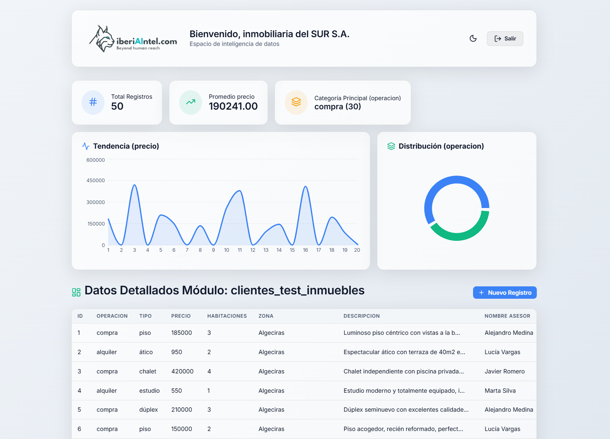This screenshot has width=610, height=439.
Task: Click the price cell 185000
Action: [182, 333]
